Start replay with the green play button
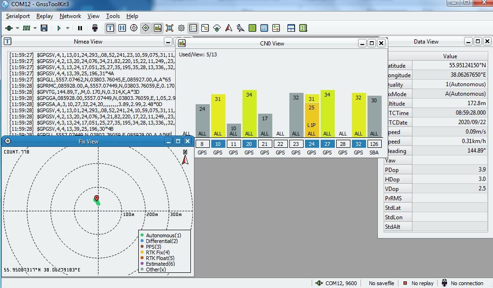Screen dimensions: 493x288 click(59, 28)
